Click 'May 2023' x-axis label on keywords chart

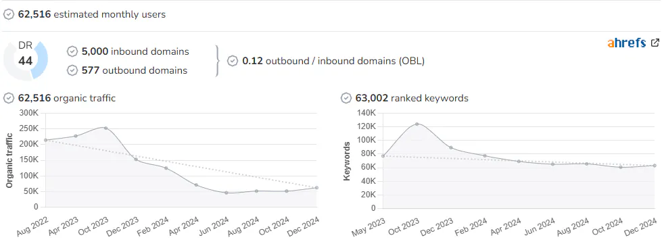(x=369, y=226)
